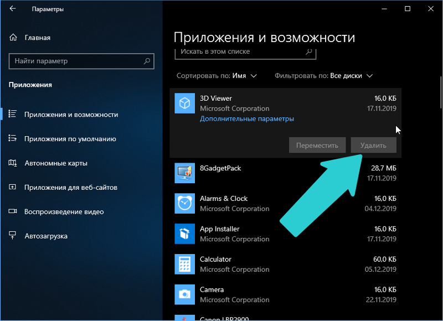The width and height of the screenshot is (443, 321).
Task: Click the date 04.12.2019
Action: [380, 209]
